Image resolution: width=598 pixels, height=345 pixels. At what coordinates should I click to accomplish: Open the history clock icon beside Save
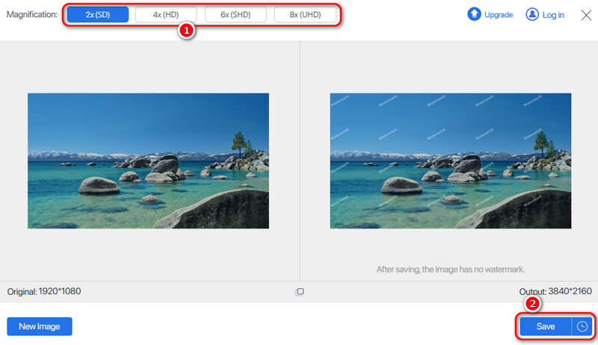[582, 326]
